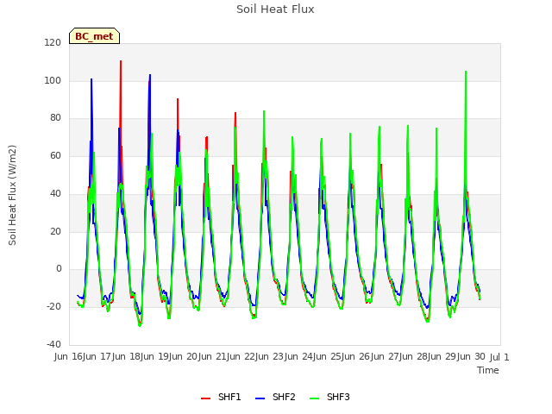
Task: Click the blue SHF2 legend swatch
Action: (260, 398)
